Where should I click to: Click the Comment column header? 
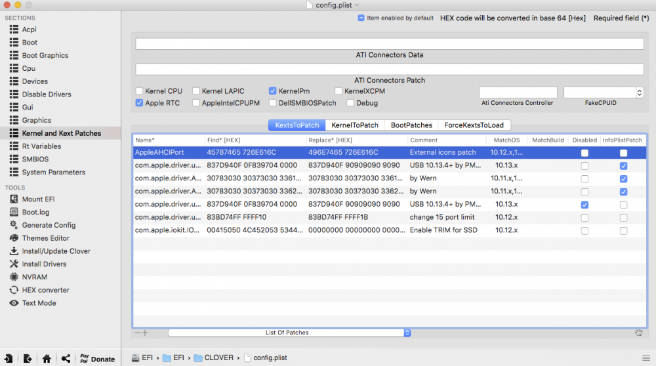coord(447,140)
